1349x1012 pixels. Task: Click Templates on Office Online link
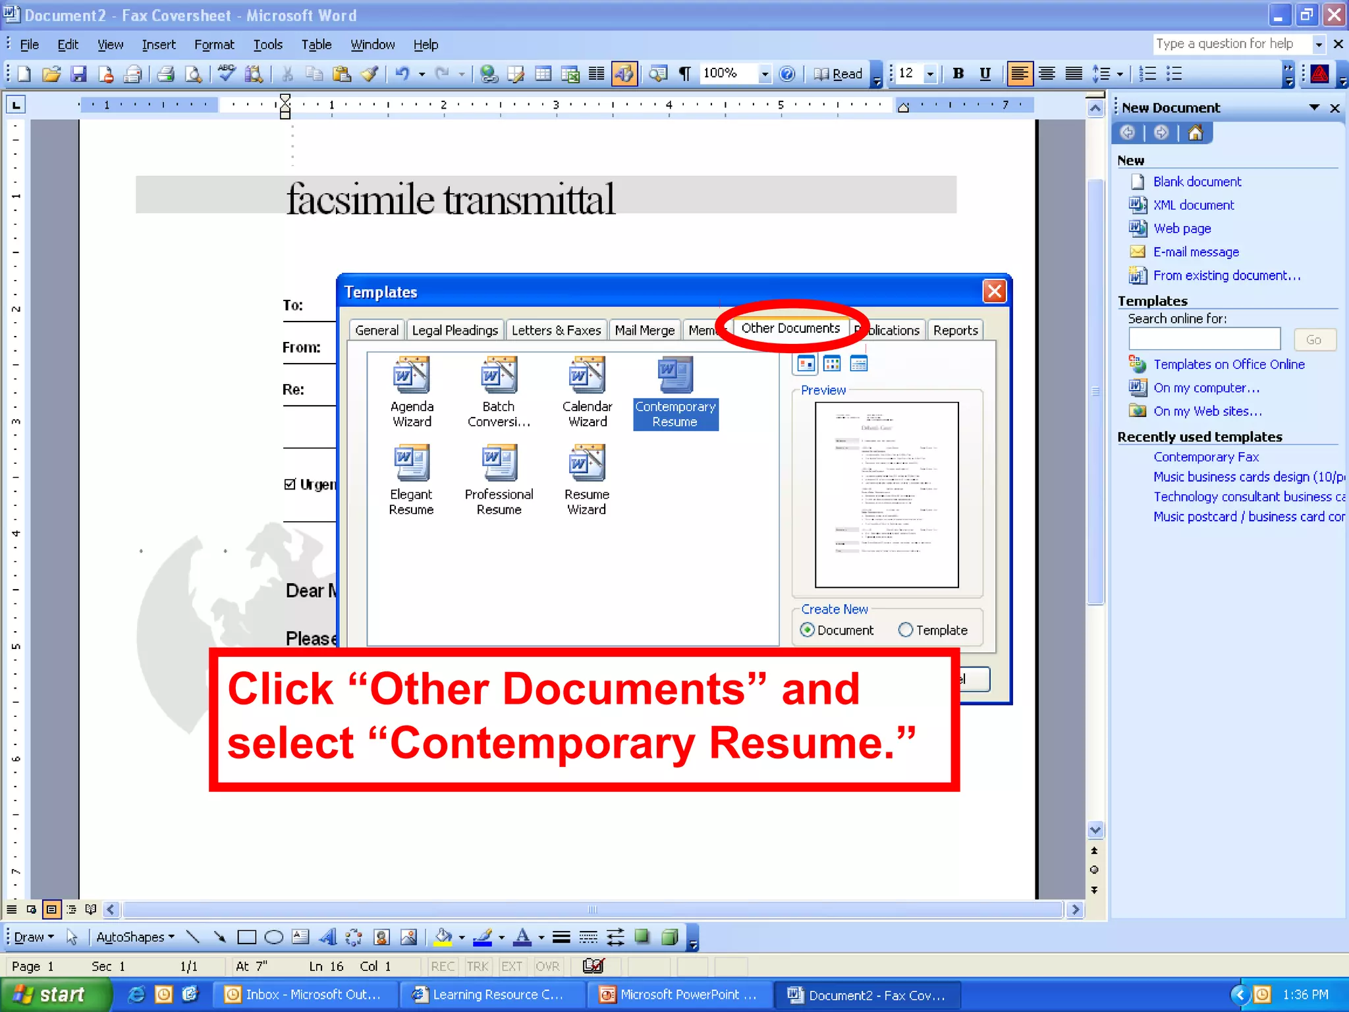click(x=1228, y=364)
